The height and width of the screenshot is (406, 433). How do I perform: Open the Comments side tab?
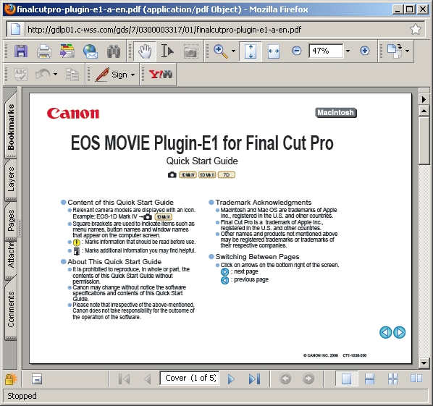click(11, 309)
